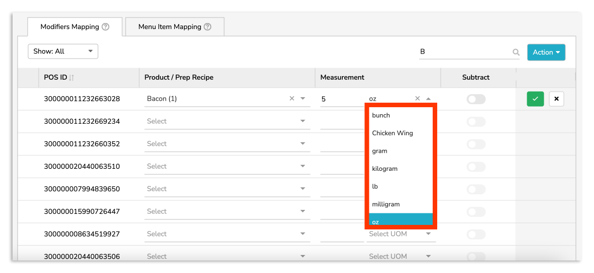Enable Subtract for POS ID 300000008634519927

coord(476,234)
